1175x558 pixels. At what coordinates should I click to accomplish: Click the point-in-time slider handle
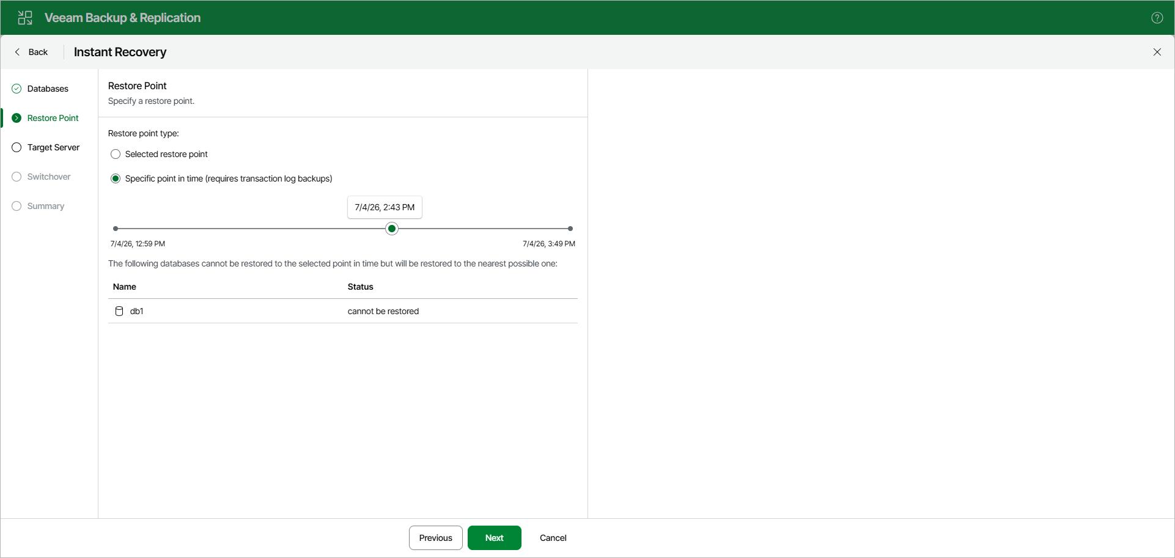392,229
